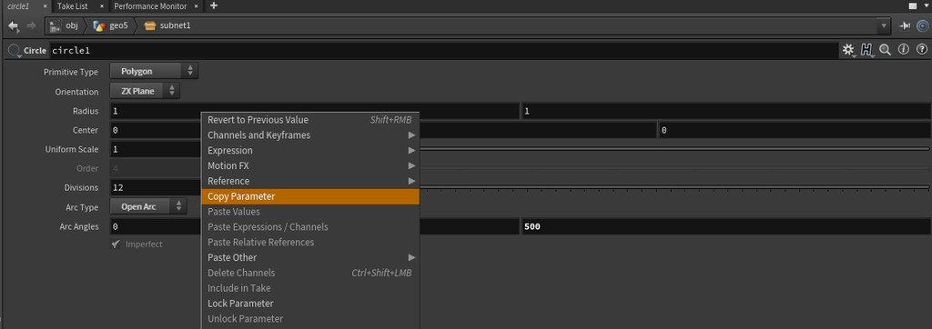Click the Radius parameter label
The width and height of the screenshot is (932, 329).
coord(86,111)
